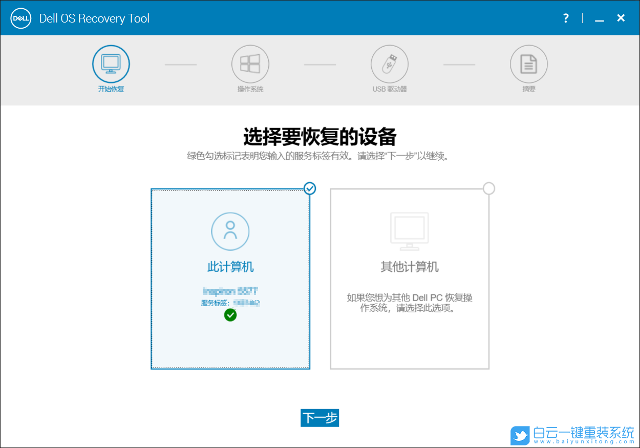Click the green service tag checkmark
The width and height of the screenshot is (640, 448).
coord(230,315)
